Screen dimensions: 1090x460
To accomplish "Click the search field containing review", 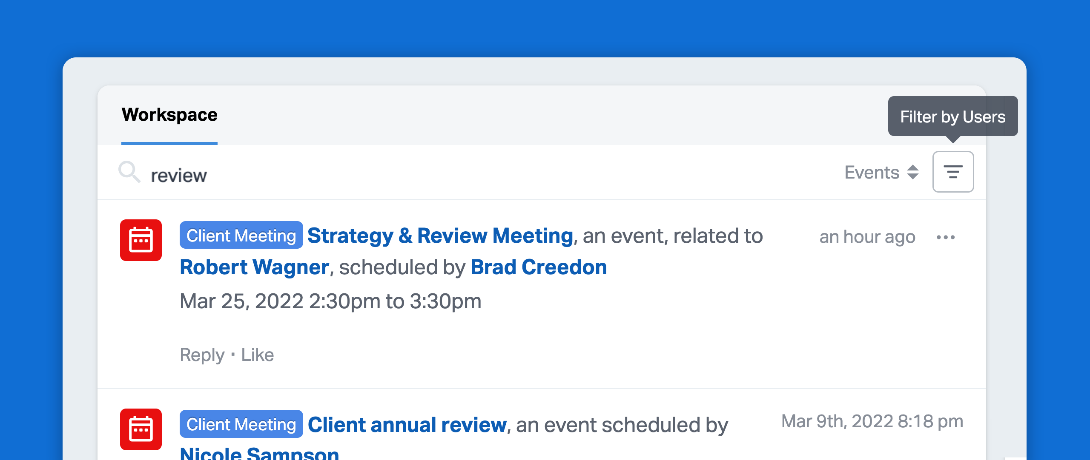I will (x=468, y=175).
